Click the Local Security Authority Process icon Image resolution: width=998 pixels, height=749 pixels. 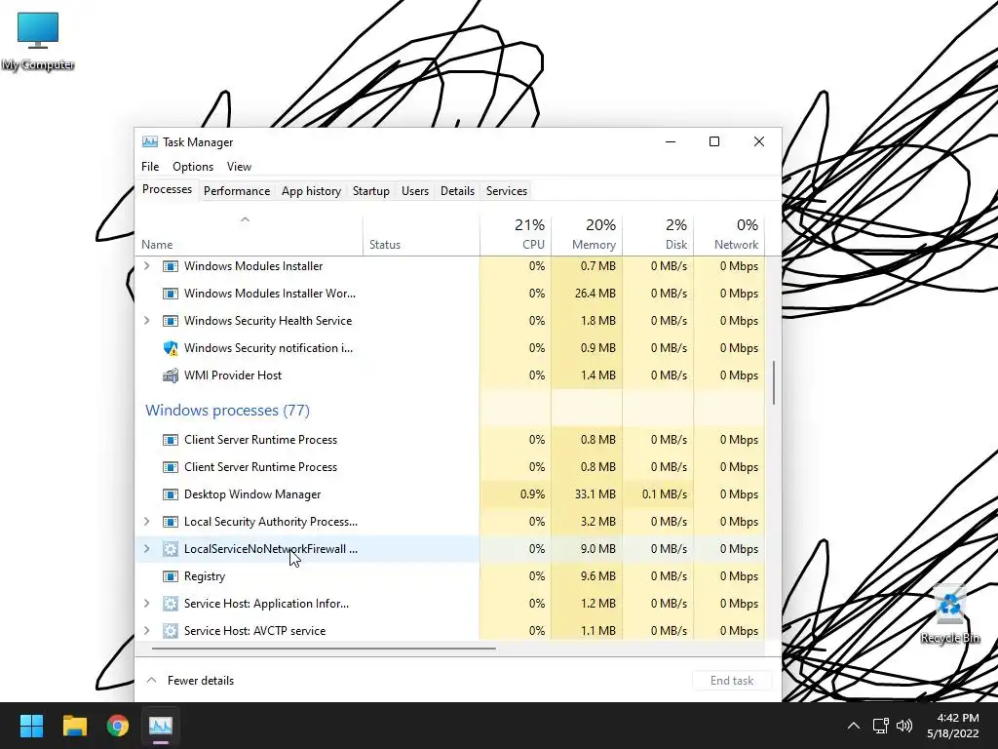tap(170, 523)
